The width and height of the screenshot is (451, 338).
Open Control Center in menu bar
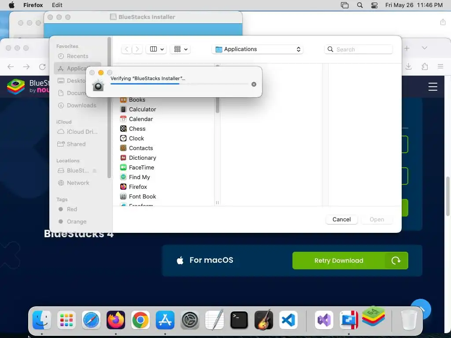374,5
